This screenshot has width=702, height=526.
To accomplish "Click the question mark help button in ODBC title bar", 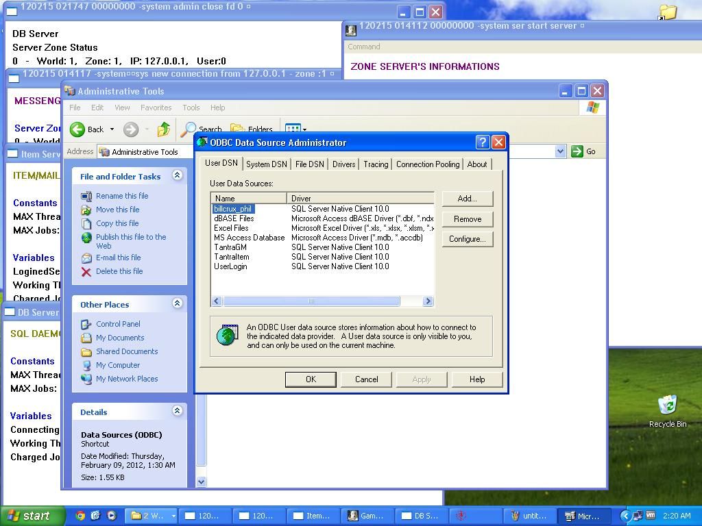I will 482,142.
